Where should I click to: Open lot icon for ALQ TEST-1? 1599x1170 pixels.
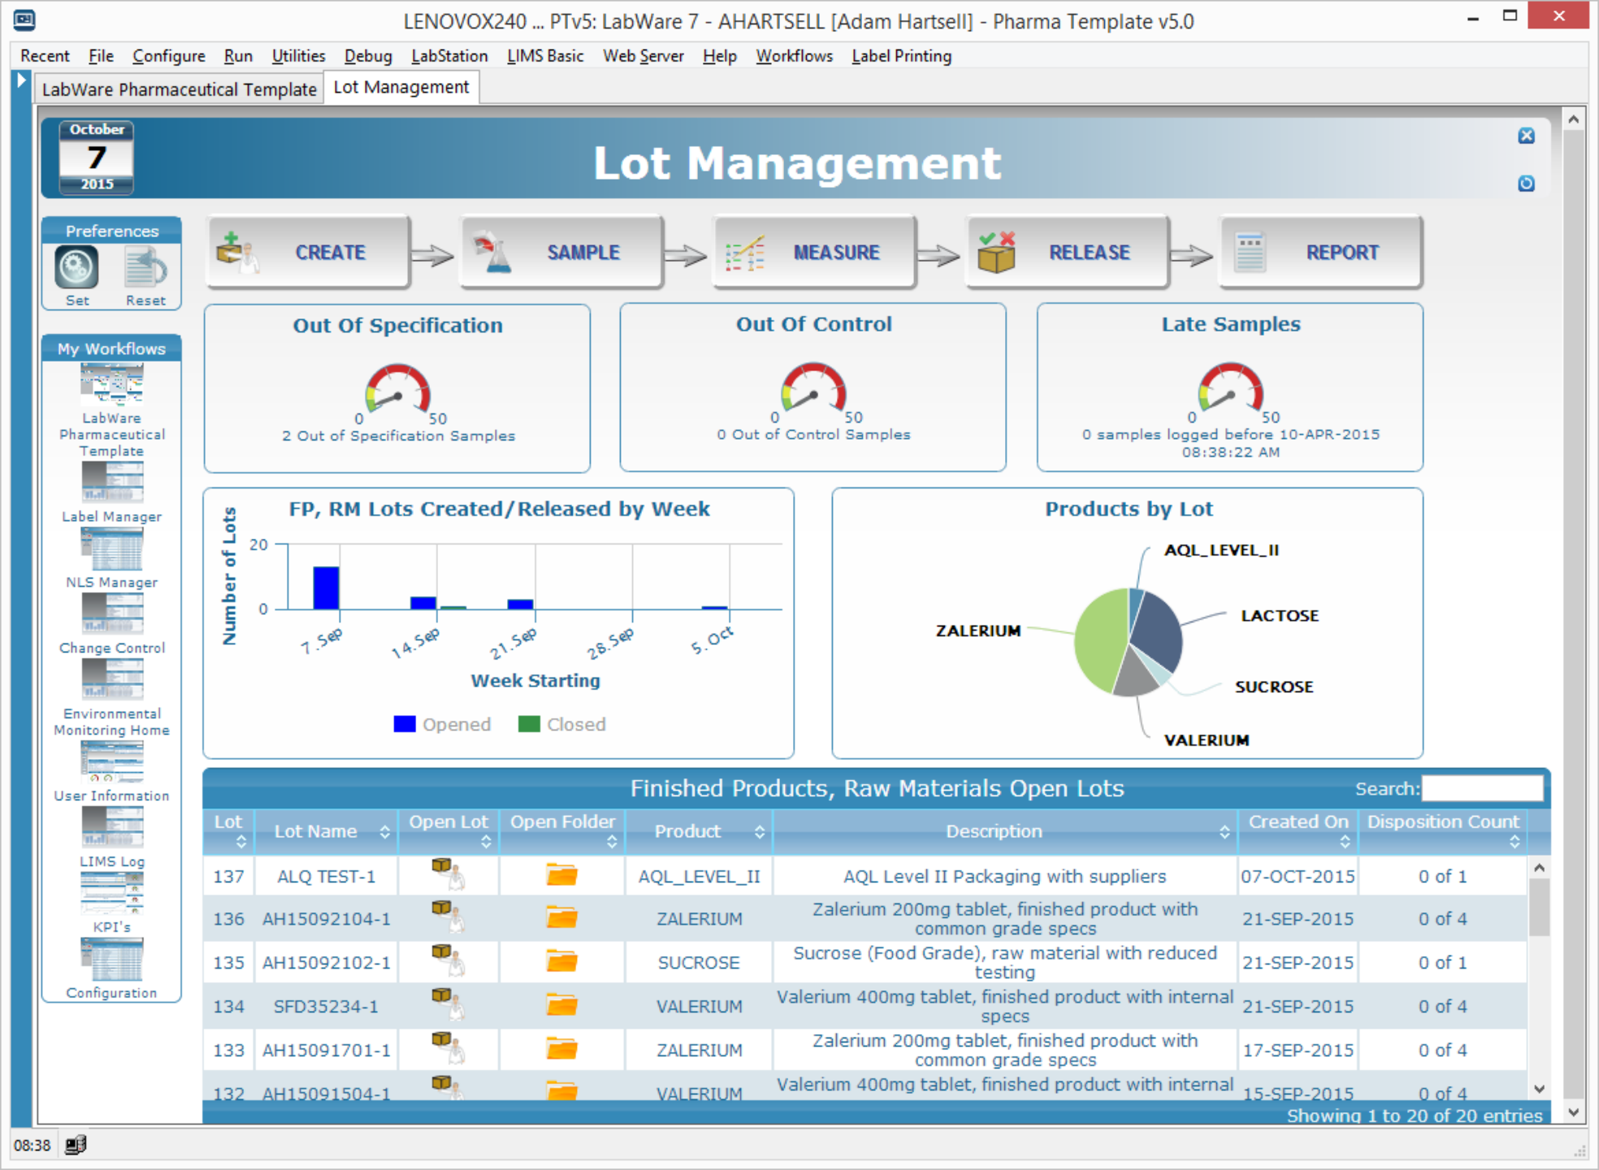click(448, 874)
